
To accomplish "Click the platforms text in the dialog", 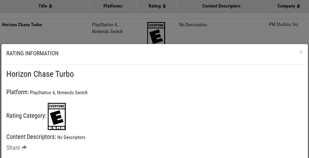I will coord(59,93).
